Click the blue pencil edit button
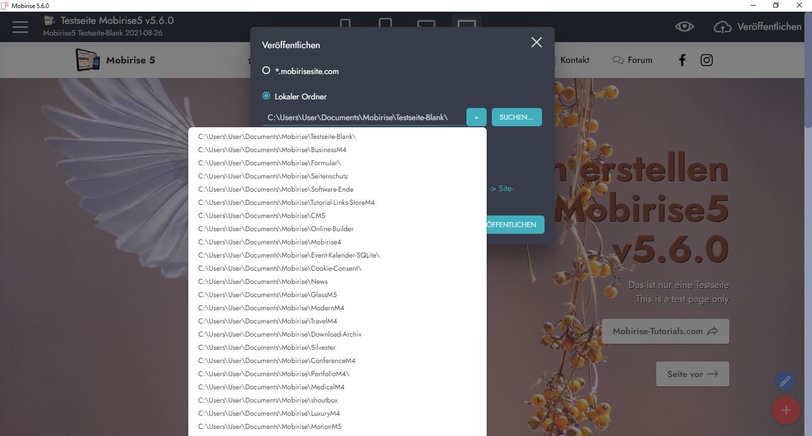 (785, 381)
